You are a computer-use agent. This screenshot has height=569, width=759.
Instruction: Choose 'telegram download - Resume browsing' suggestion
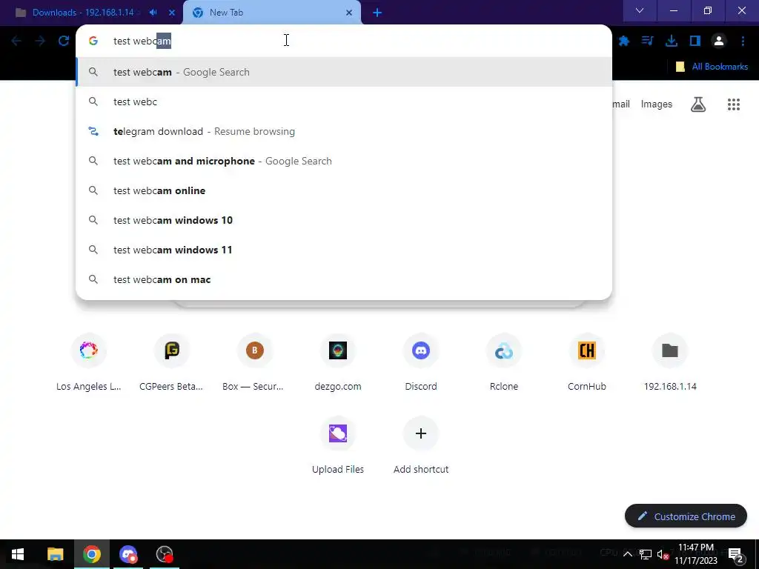point(344,131)
